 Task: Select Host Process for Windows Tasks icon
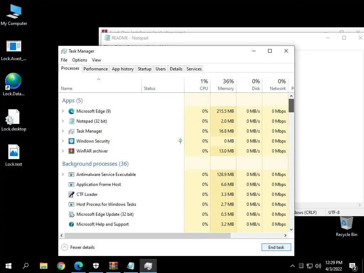(71, 204)
